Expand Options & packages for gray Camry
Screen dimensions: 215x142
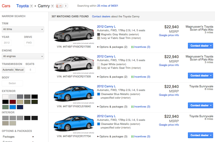112,47
